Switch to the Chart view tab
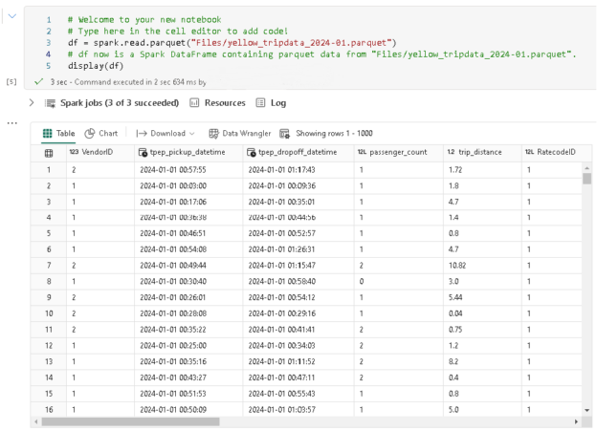The height and width of the screenshot is (431, 597). tap(100, 133)
